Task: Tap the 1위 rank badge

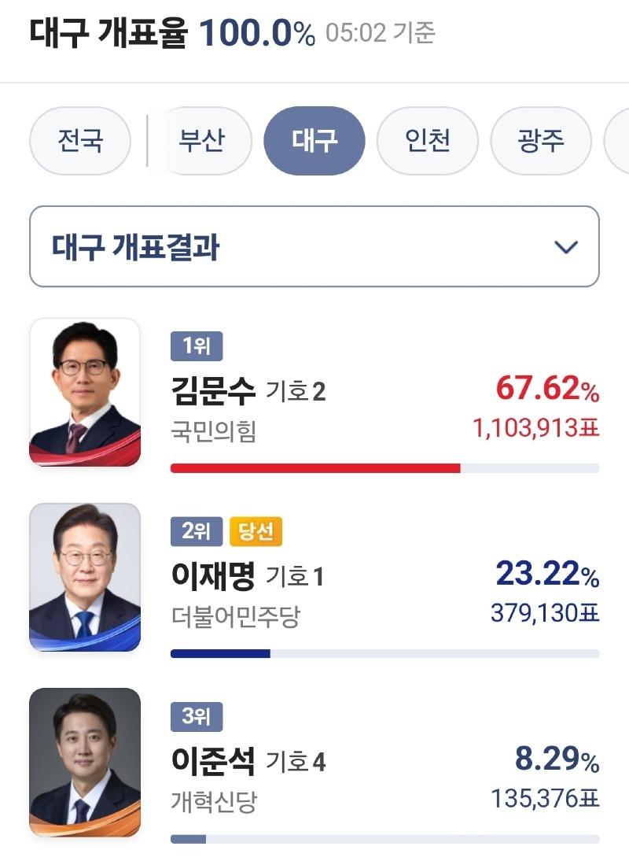Action: click(x=197, y=346)
